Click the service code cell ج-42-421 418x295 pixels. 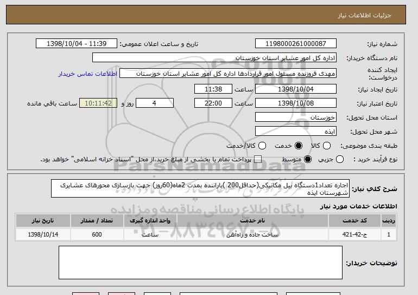354,235
